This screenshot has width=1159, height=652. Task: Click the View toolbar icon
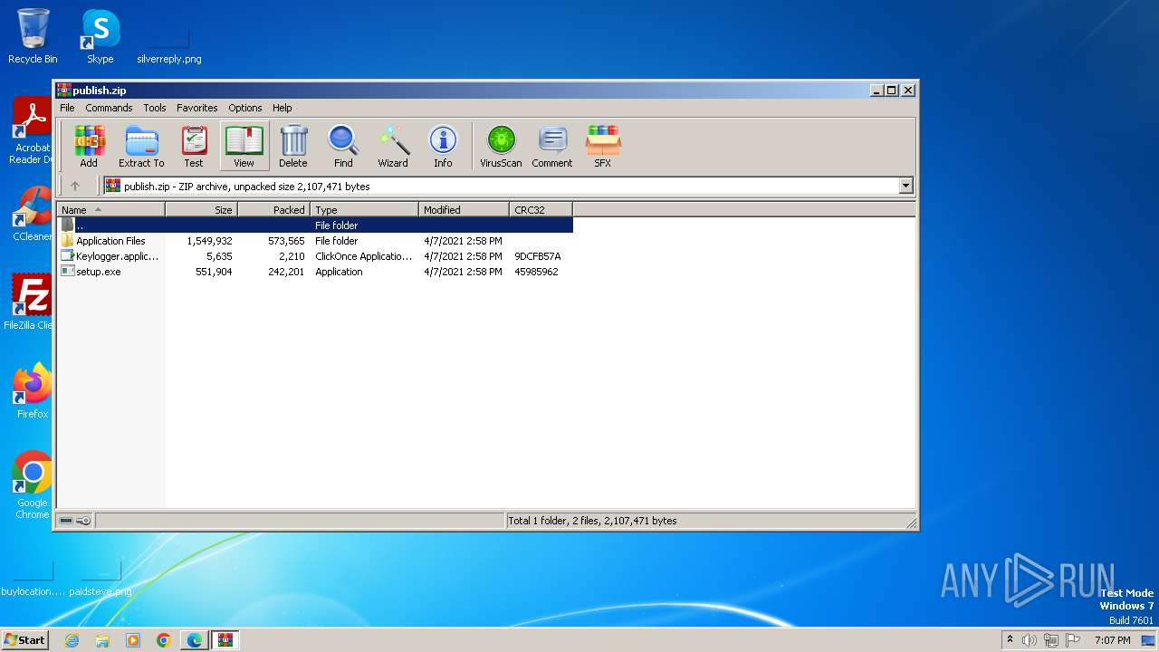[x=244, y=147]
